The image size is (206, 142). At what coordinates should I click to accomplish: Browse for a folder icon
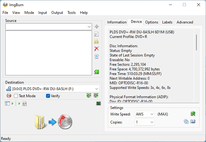(x=97, y=41)
